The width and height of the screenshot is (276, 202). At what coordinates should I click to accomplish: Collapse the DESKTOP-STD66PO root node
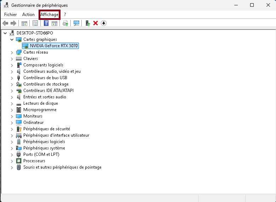tap(5, 33)
